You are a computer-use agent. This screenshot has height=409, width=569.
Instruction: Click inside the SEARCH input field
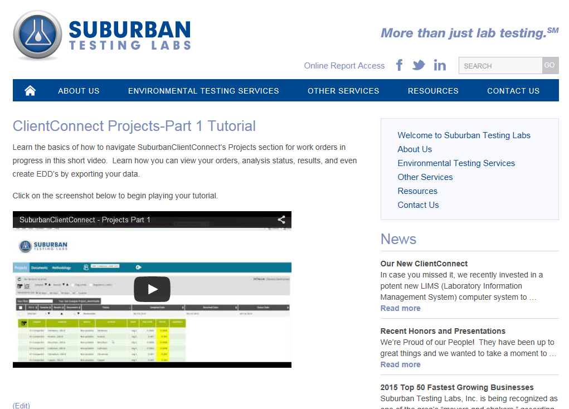(500, 65)
